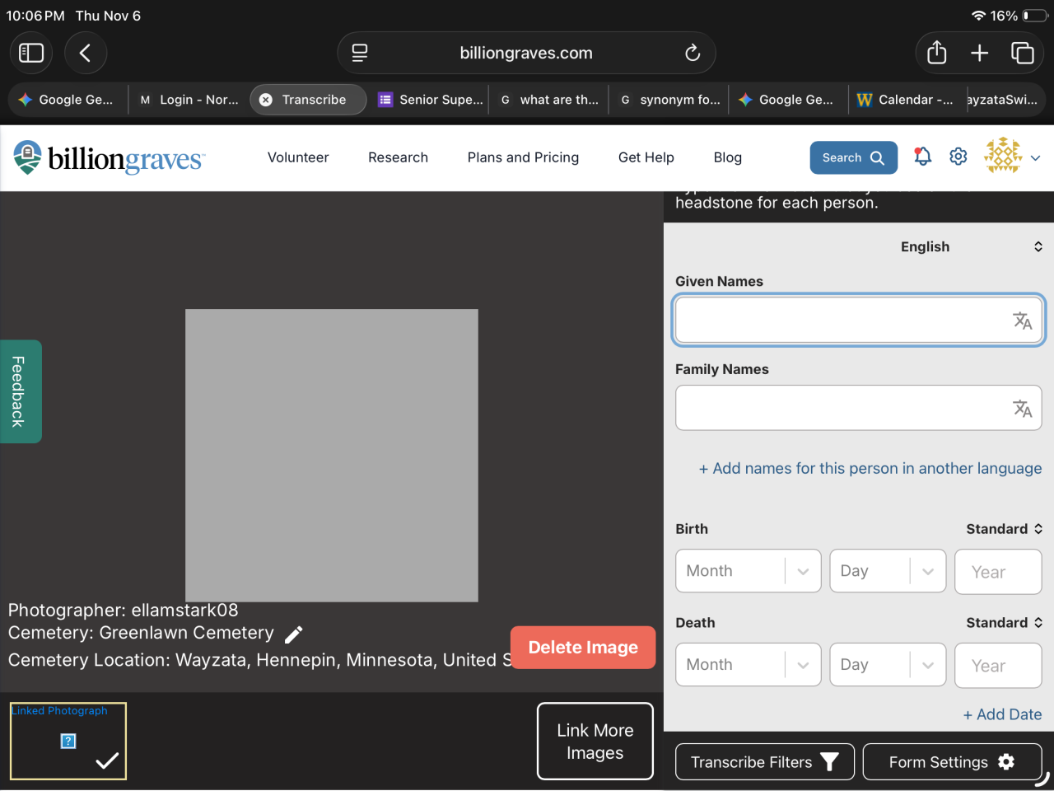1054x791 pixels.
Task: Add names in another language
Action: 870,468
